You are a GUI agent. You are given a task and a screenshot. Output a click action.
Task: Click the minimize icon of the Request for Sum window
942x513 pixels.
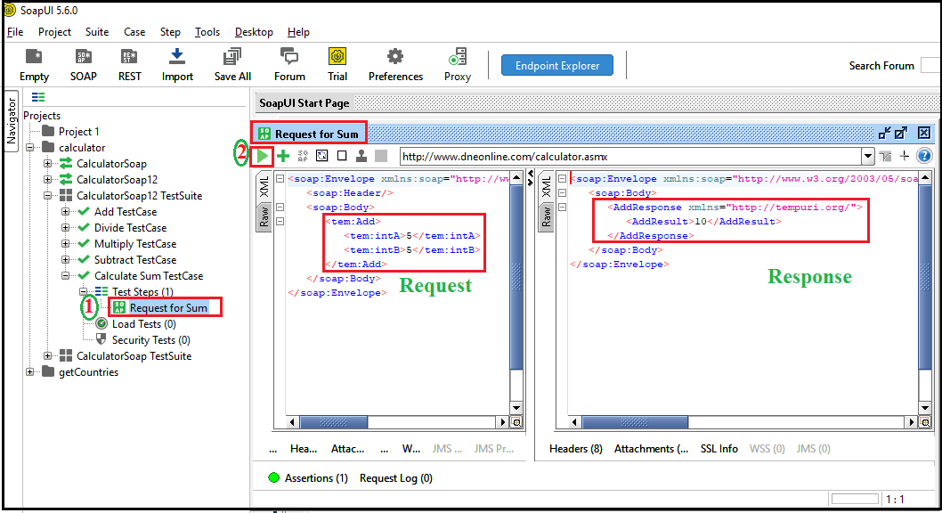coord(884,133)
